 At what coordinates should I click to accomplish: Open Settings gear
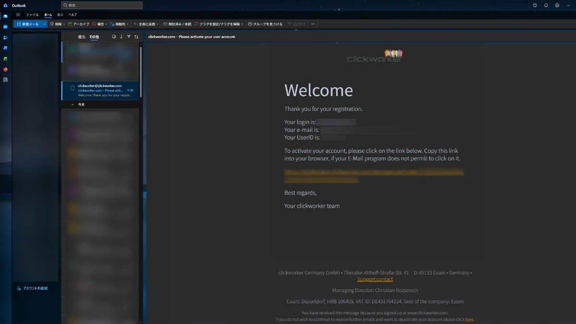click(557, 5)
